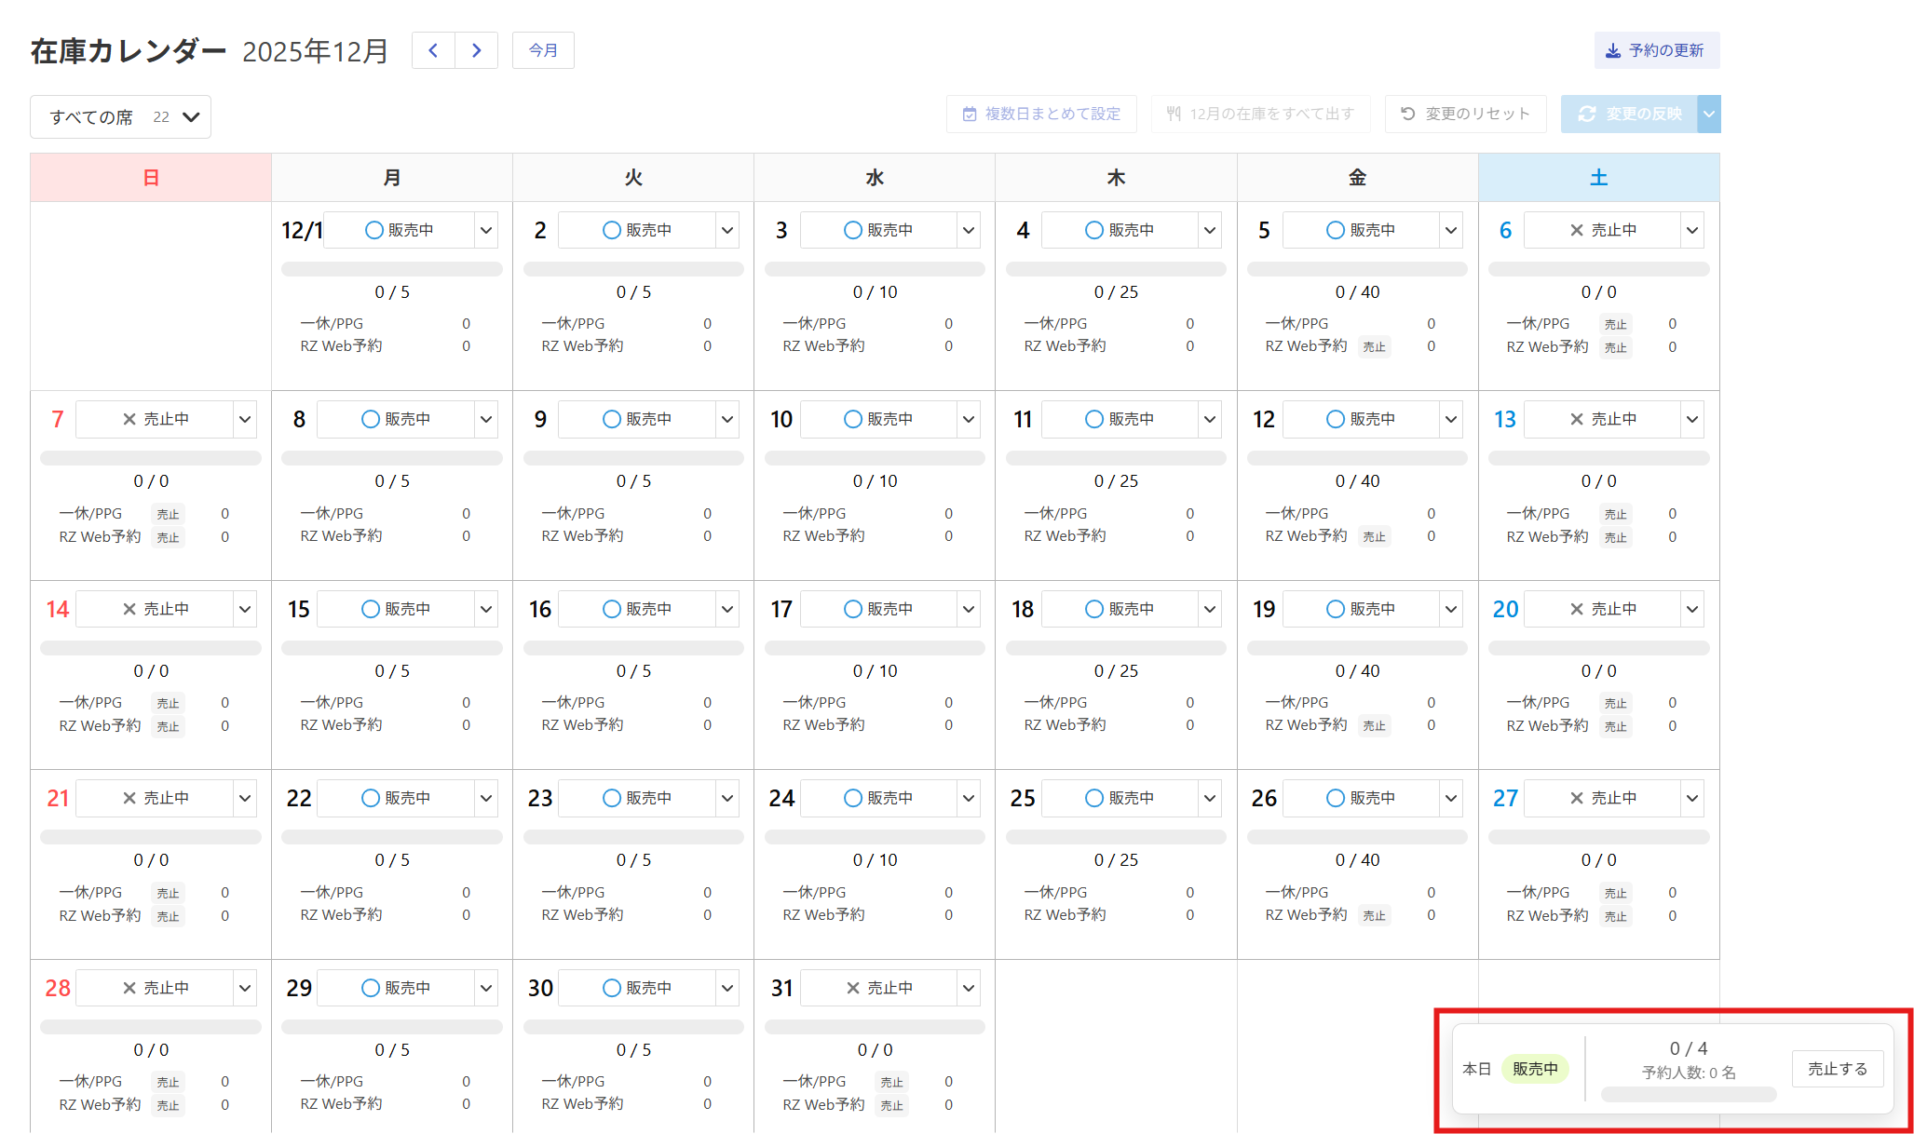Click the 売止中 X status on December 6
This screenshot has width=1914, height=1134.
tap(1602, 230)
